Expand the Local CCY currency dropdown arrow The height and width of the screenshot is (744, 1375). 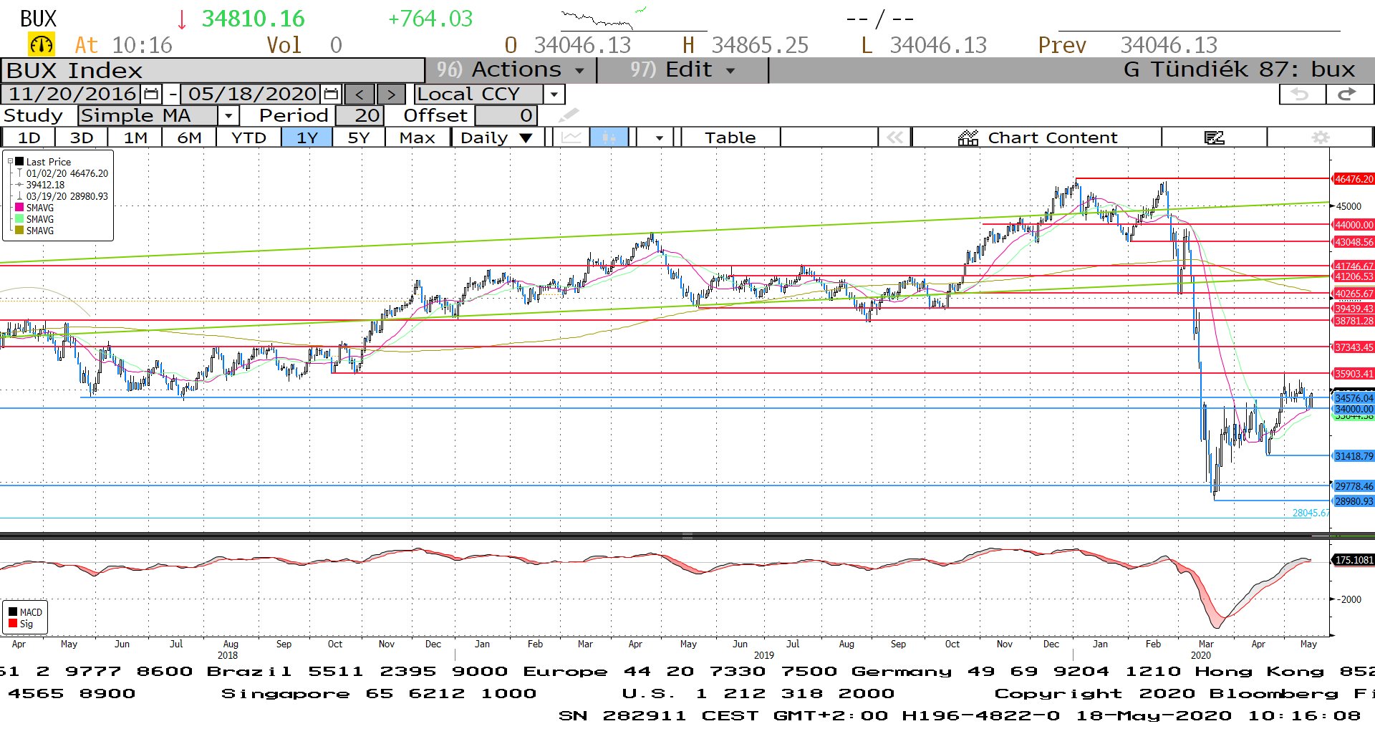[554, 95]
